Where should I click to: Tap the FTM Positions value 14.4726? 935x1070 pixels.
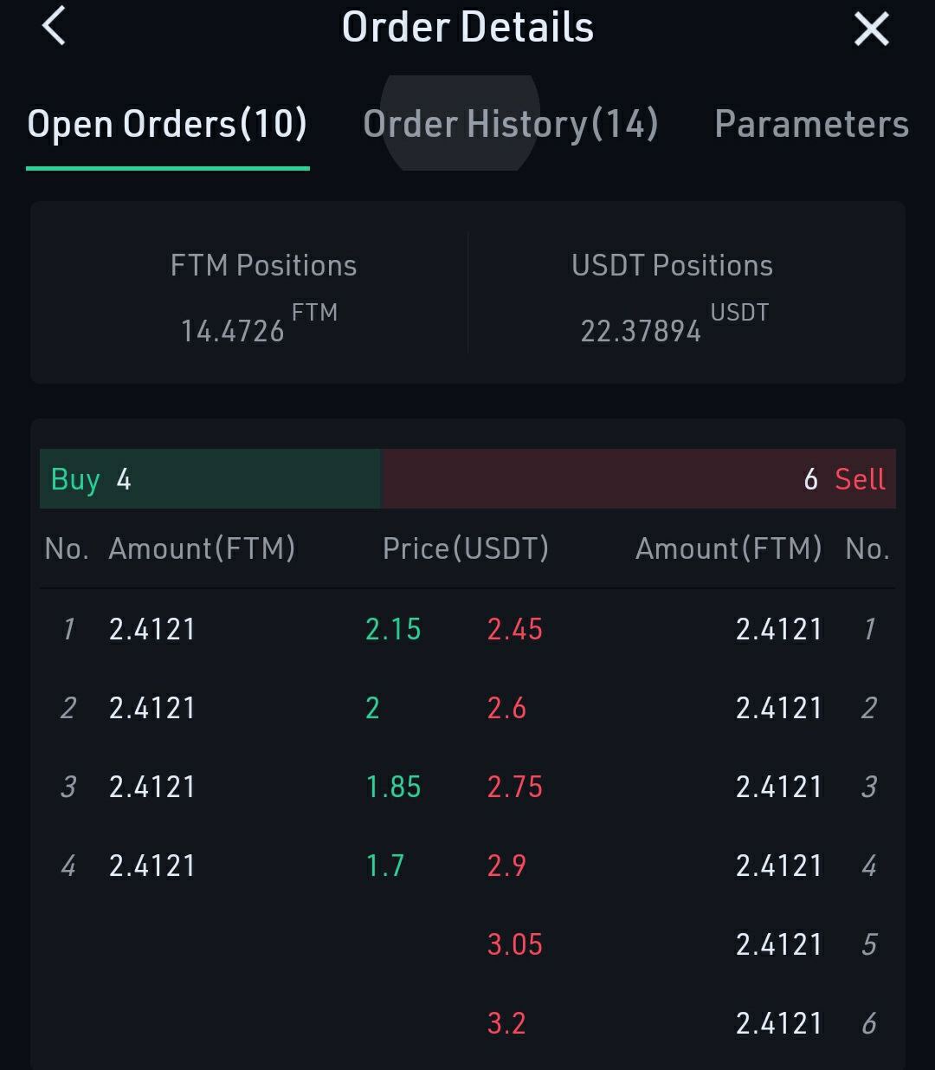coord(232,331)
